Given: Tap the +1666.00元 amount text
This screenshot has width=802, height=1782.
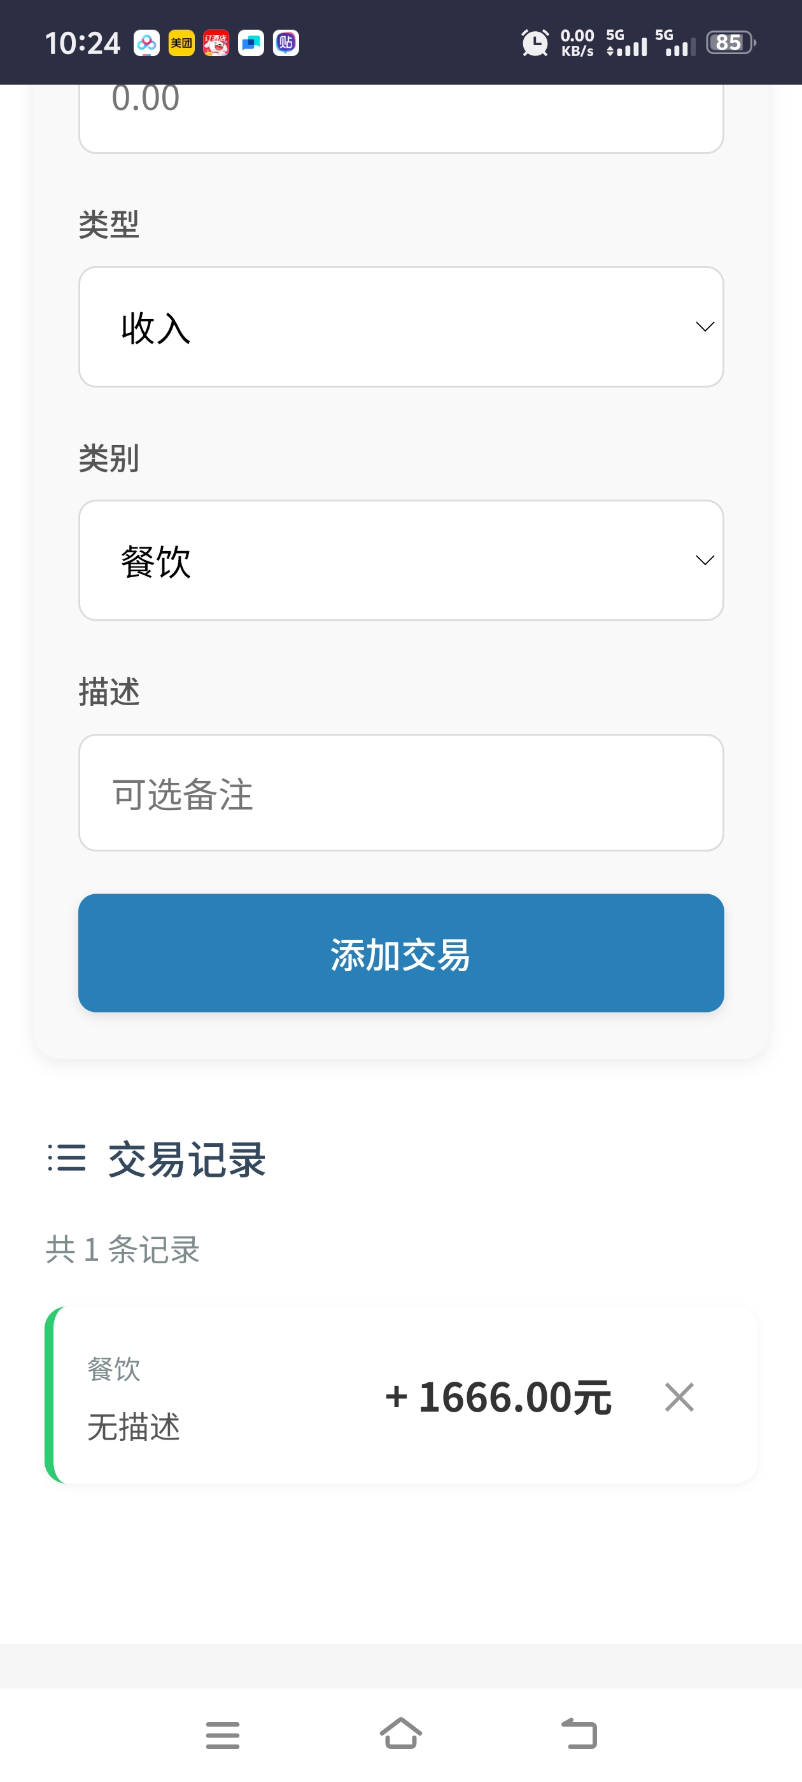Looking at the screenshot, I should coord(498,1397).
